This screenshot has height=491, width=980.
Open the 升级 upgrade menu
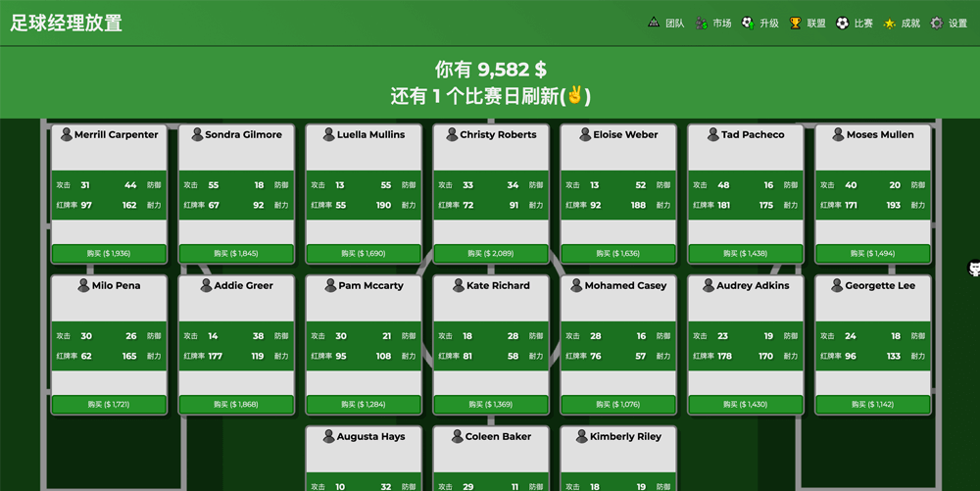pyautogui.click(x=760, y=24)
